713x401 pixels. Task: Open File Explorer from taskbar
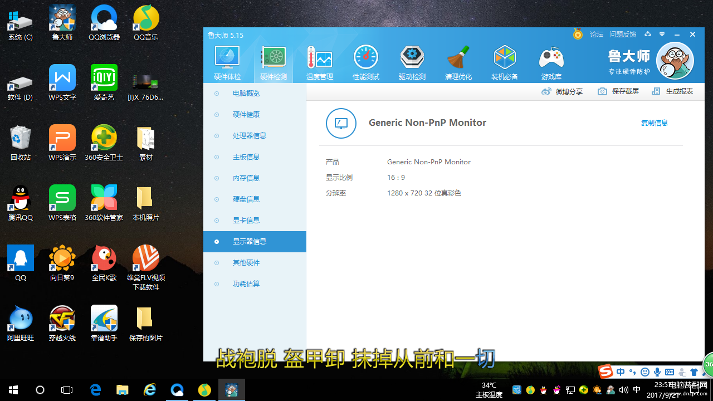click(123, 390)
